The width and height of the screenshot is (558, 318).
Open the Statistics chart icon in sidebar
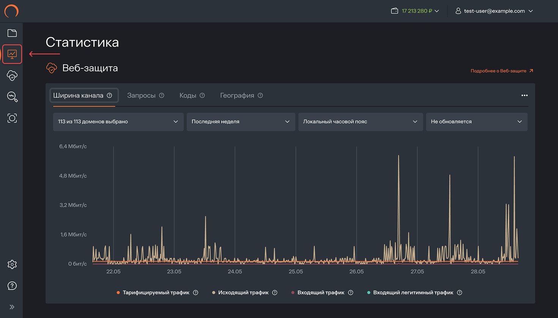coord(12,54)
